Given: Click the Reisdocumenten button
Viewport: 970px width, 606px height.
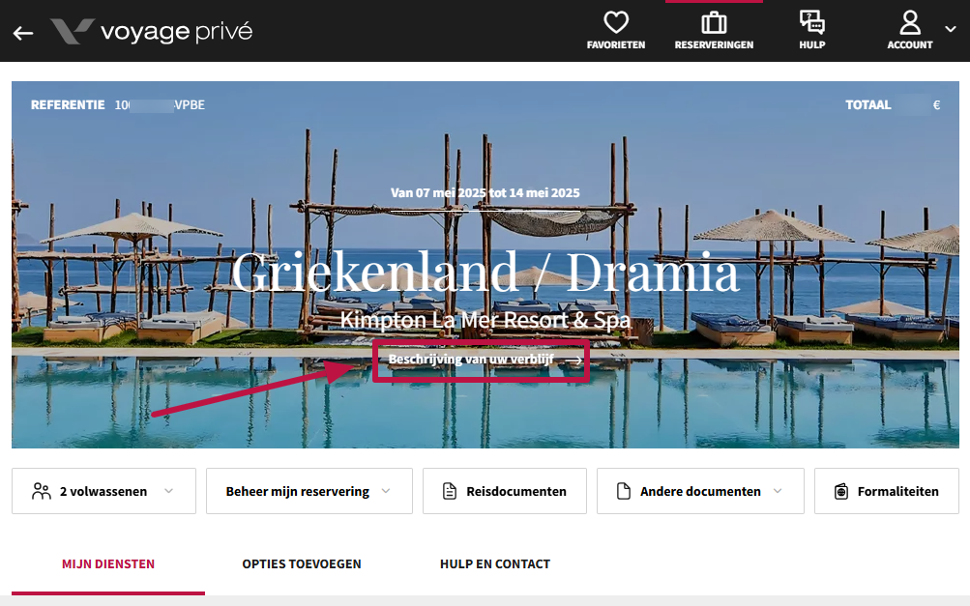Looking at the screenshot, I should pyautogui.click(x=505, y=491).
